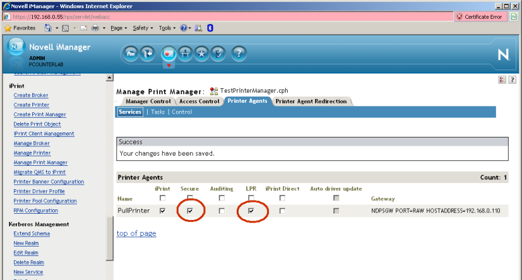The image size is (522, 280).
Task: Click the Certificate Error label
Action: click(483, 16)
